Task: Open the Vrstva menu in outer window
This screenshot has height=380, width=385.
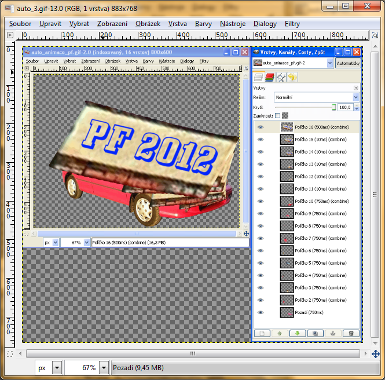Action: point(178,24)
